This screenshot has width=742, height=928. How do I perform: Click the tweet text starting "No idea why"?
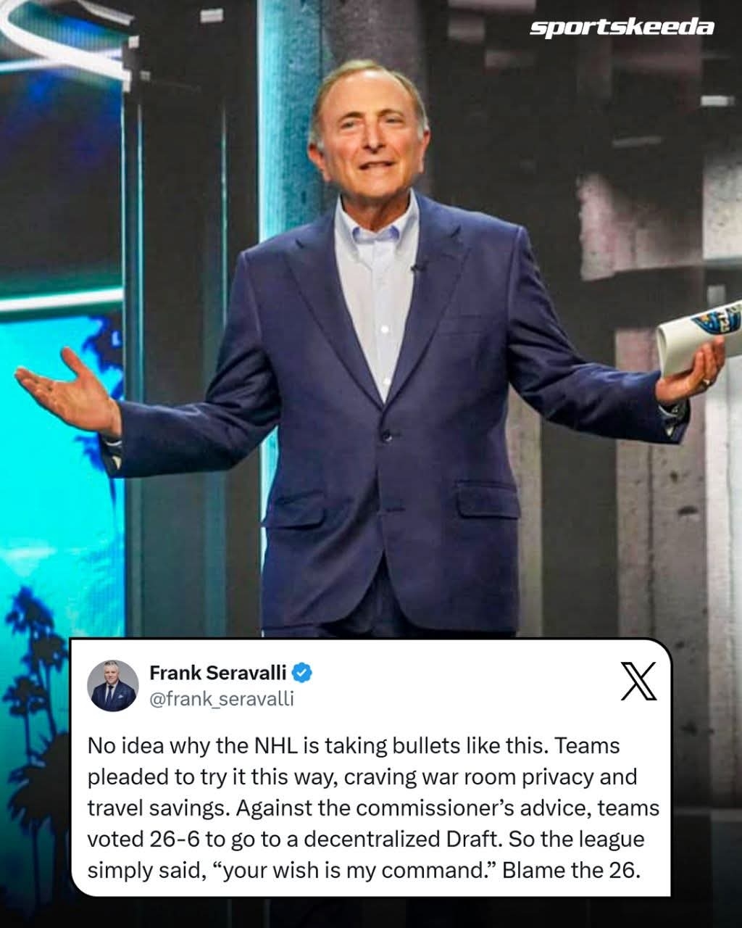[373, 808]
